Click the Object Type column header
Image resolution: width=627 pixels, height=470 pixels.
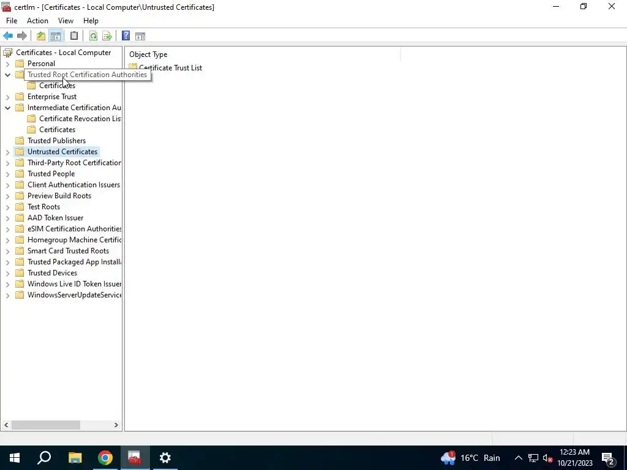pos(263,54)
